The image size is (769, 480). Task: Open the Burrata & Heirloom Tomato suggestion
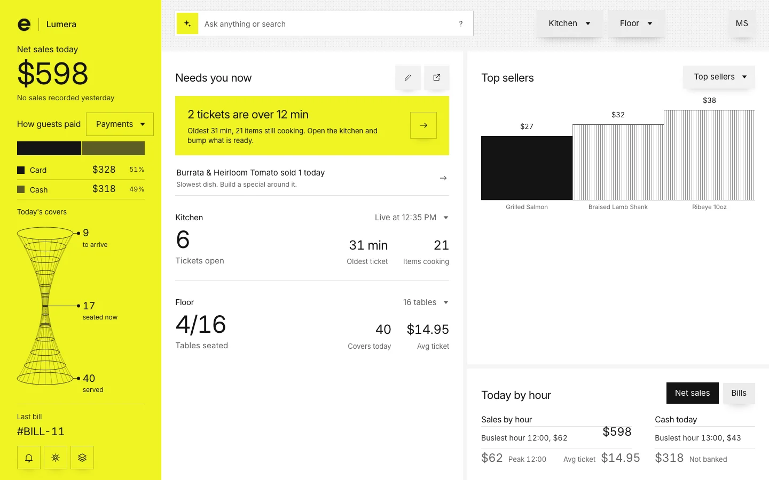[x=312, y=178]
